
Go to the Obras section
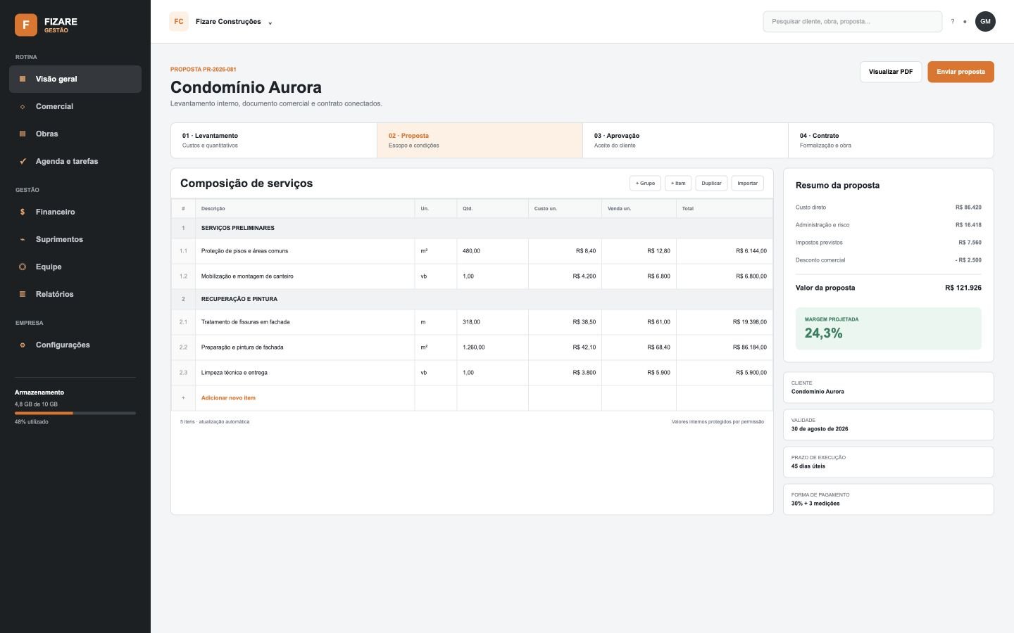[75, 134]
